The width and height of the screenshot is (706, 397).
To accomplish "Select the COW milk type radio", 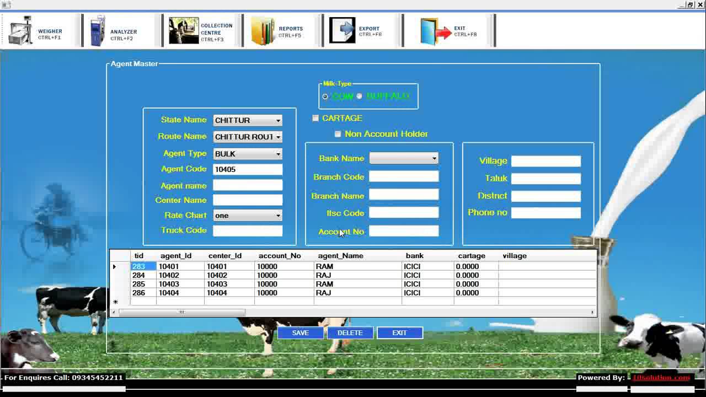I will [x=325, y=96].
